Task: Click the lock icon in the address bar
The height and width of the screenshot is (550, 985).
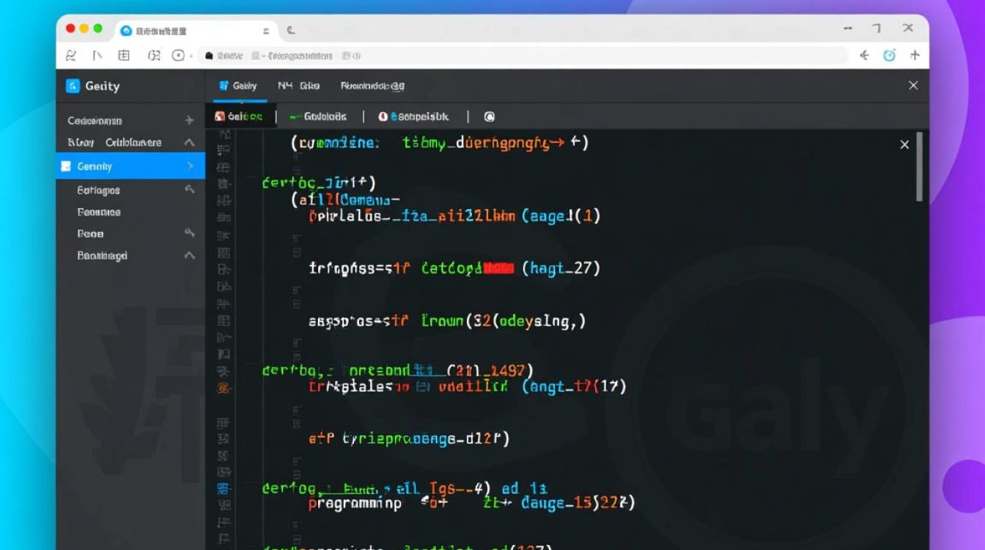Action: pos(209,56)
